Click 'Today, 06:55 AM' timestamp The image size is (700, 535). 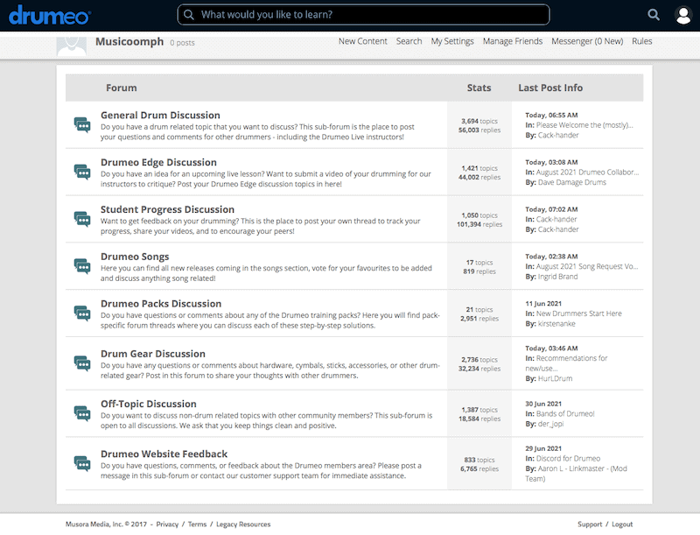551,116
